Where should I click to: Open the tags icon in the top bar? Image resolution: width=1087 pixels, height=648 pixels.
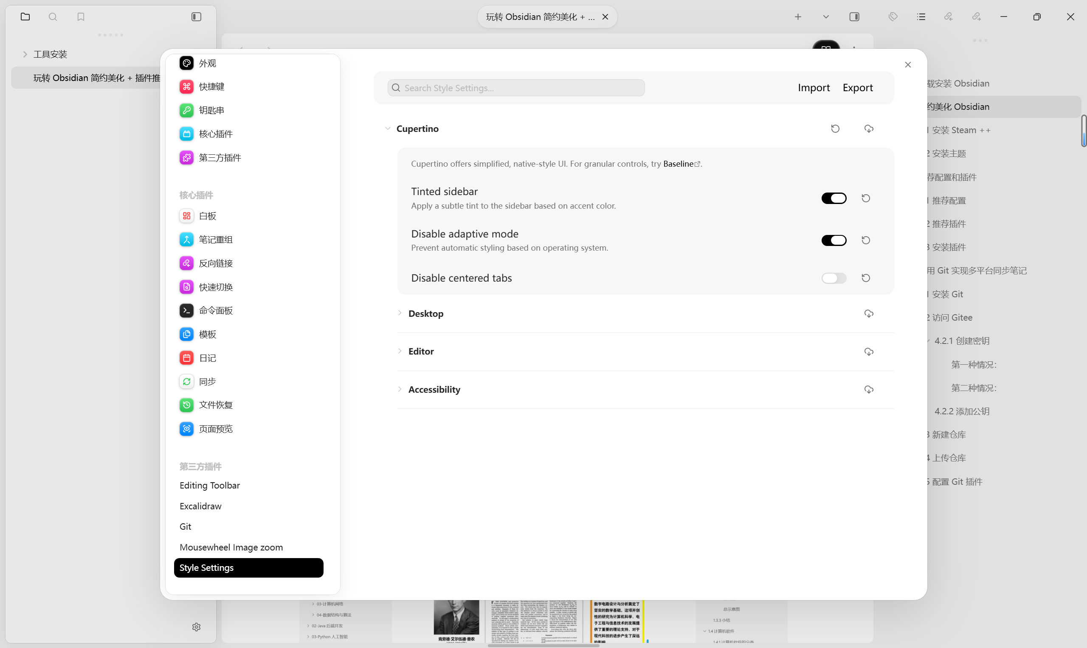[893, 17]
